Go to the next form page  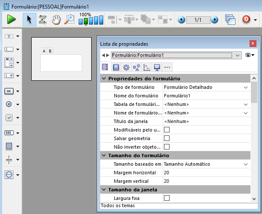point(214,20)
